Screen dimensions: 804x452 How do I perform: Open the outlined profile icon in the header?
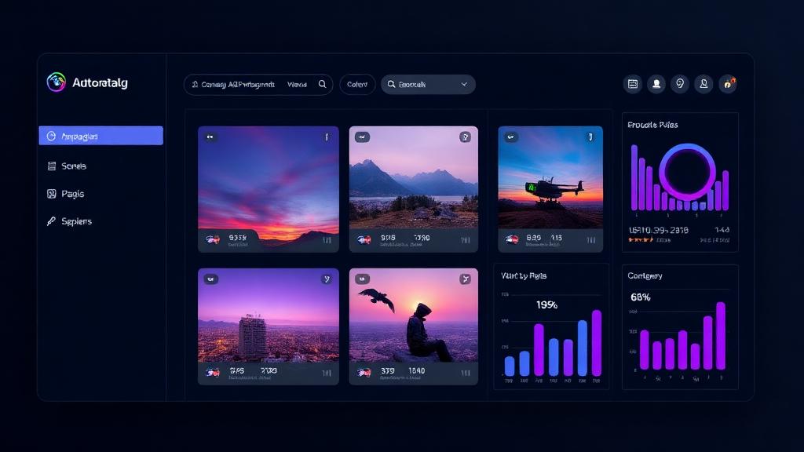pos(703,84)
